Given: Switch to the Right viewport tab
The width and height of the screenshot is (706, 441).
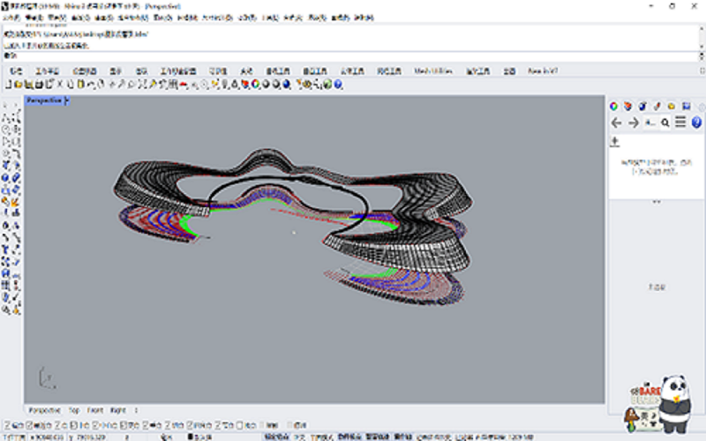Looking at the screenshot, I should click(118, 410).
